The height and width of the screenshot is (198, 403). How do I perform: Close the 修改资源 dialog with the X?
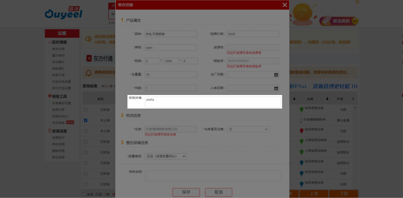tap(285, 5)
